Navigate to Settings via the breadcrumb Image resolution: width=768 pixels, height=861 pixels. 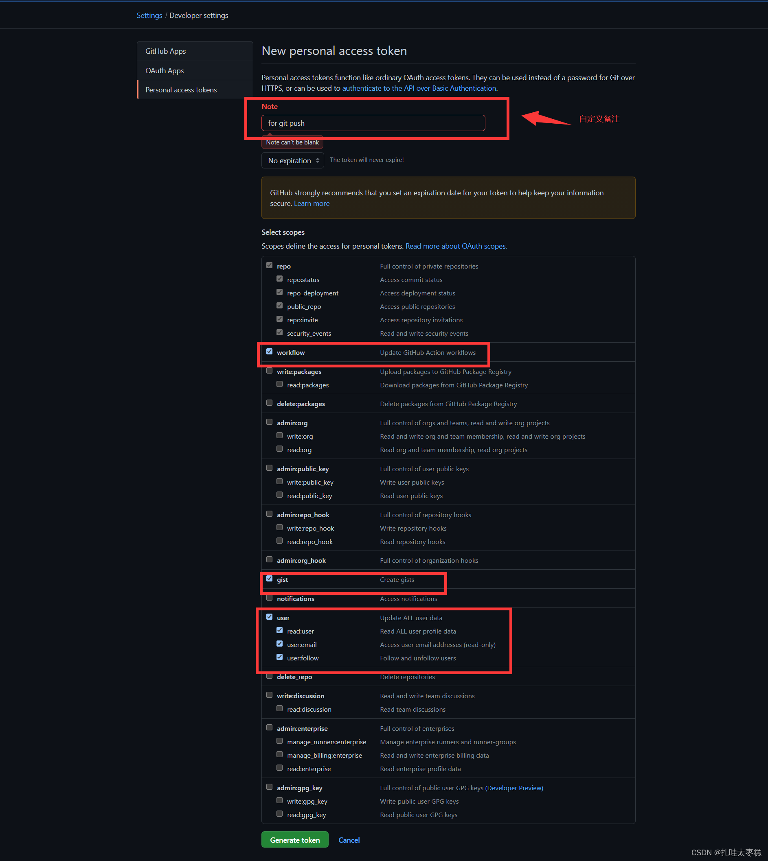point(149,15)
